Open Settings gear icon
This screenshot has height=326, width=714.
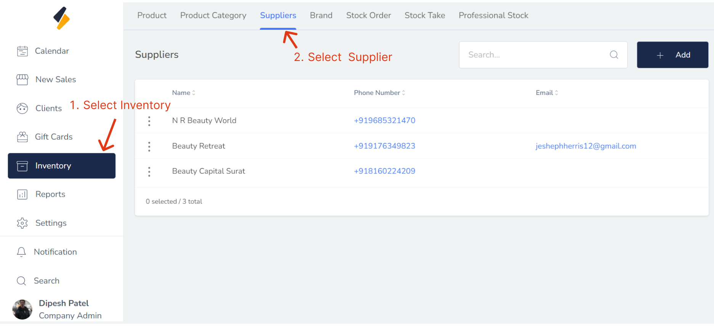[23, 223]
